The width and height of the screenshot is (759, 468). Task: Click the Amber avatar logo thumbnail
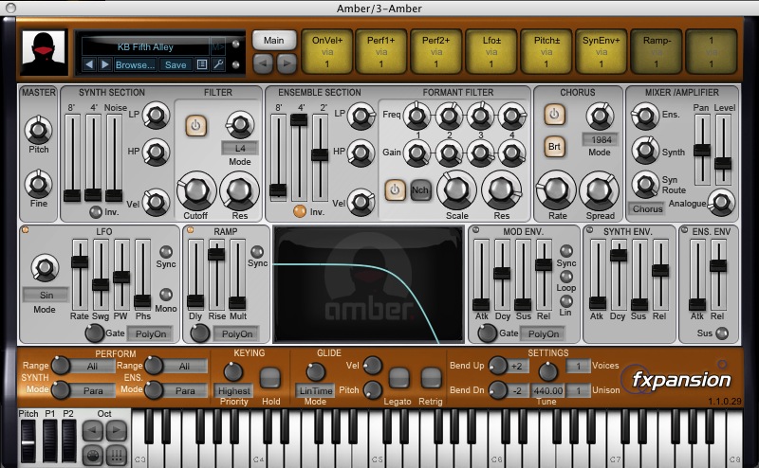pos(44,53)
